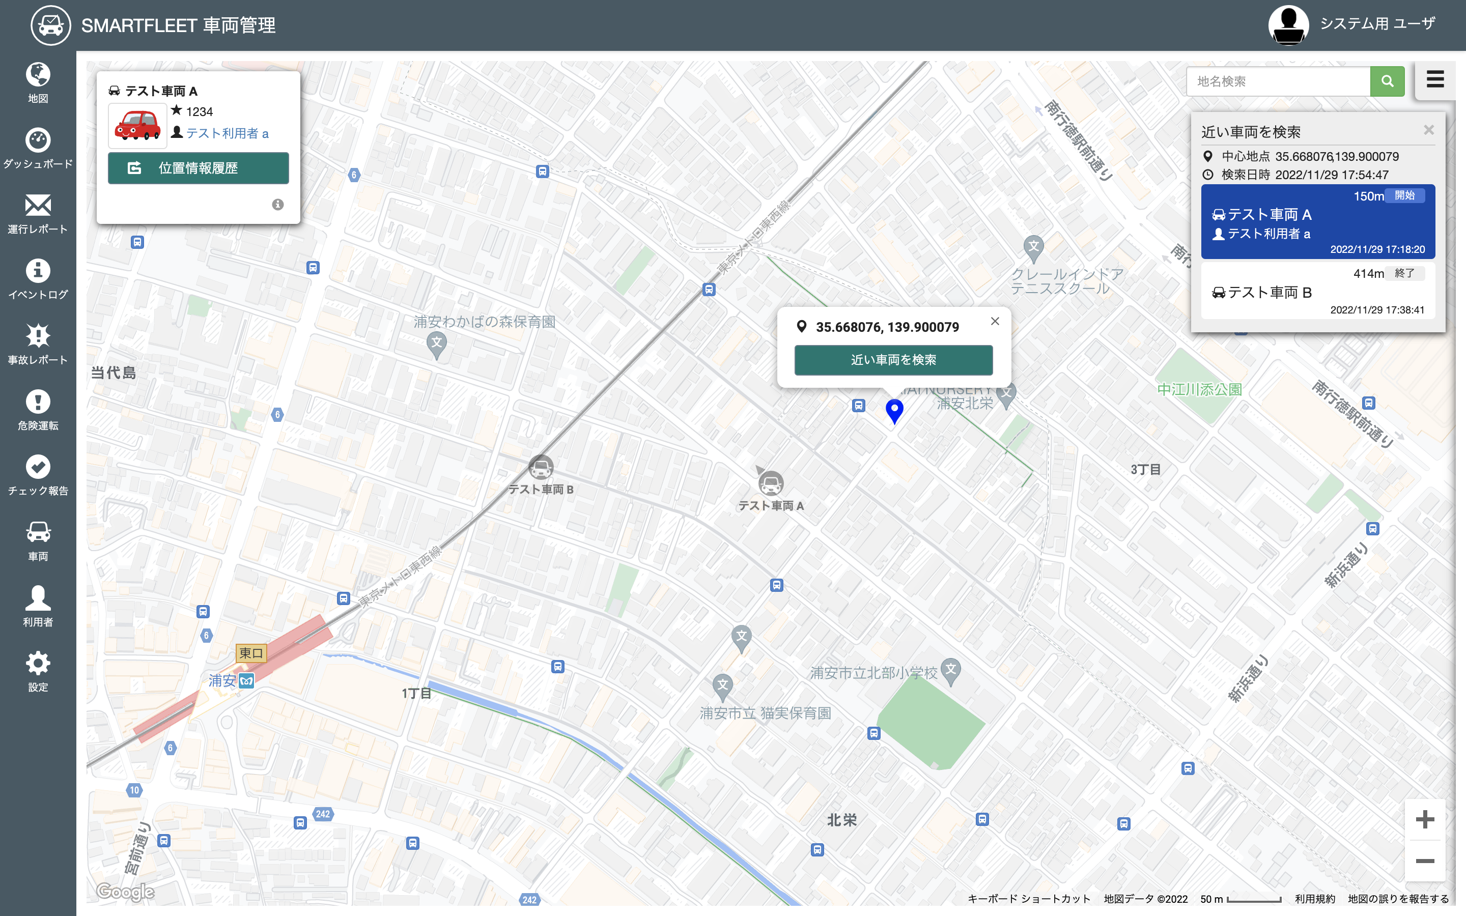Screen dimensions: 1466x916
Task: Click the テスト車両 A card title
Action: pos(160,91)
